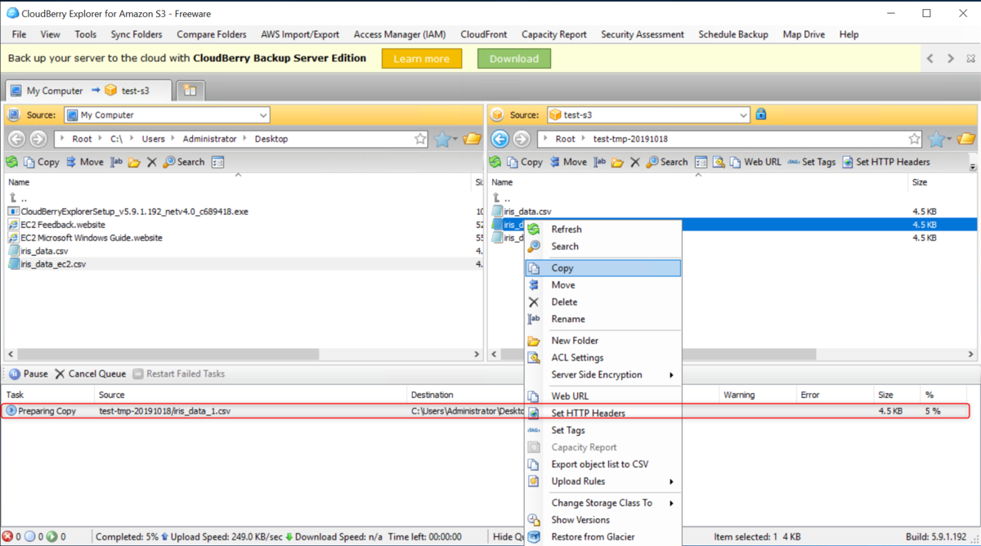Create a new folder from the left pane toolbar

click(x=134, y=162)
